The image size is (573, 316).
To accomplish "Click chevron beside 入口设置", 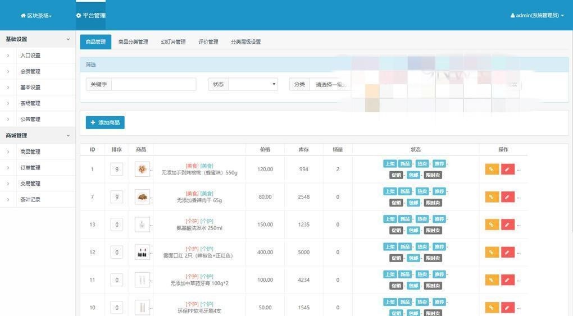I will 8,56.
